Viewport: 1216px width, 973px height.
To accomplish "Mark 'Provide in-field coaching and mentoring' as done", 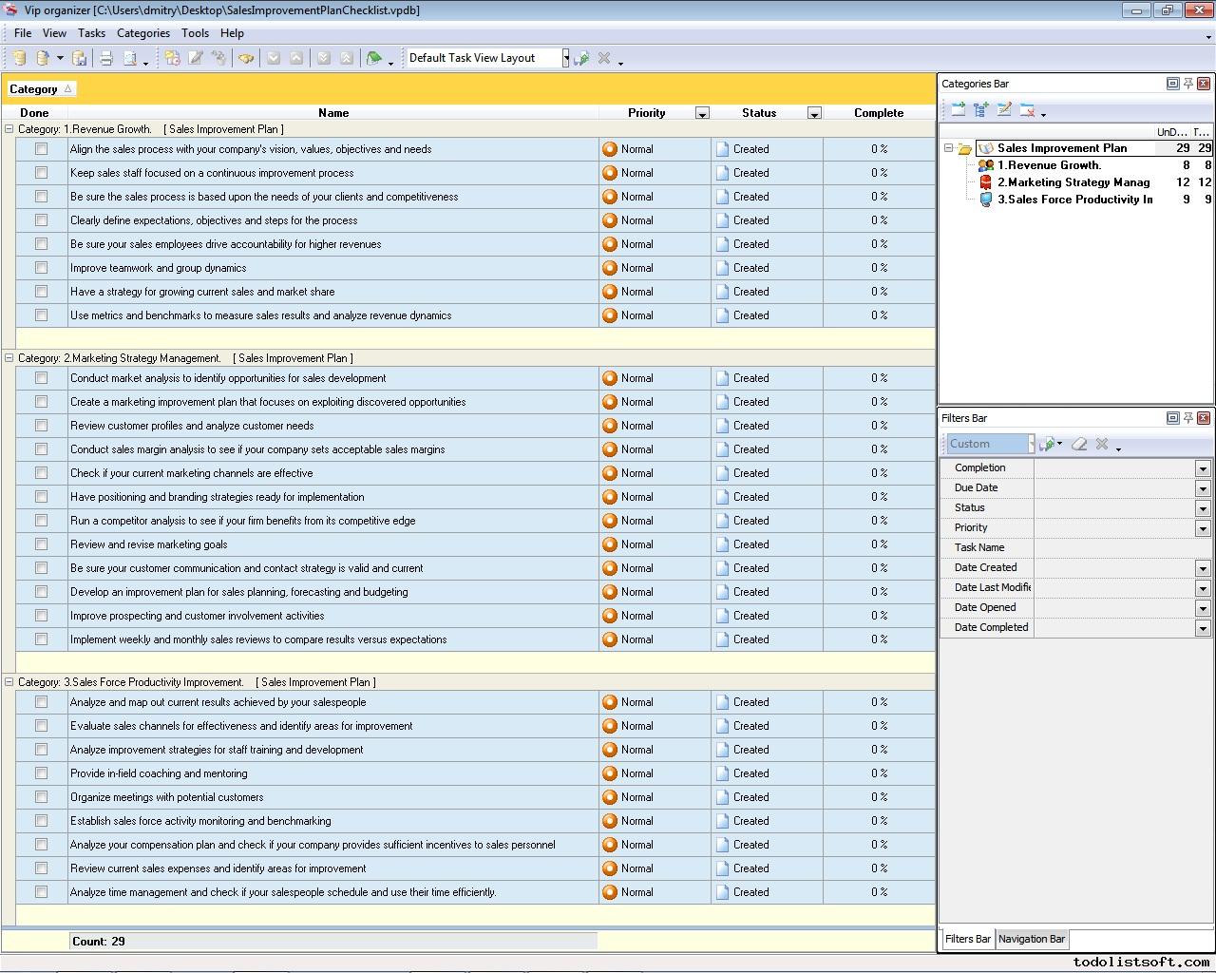I will (x=41, y=773).
